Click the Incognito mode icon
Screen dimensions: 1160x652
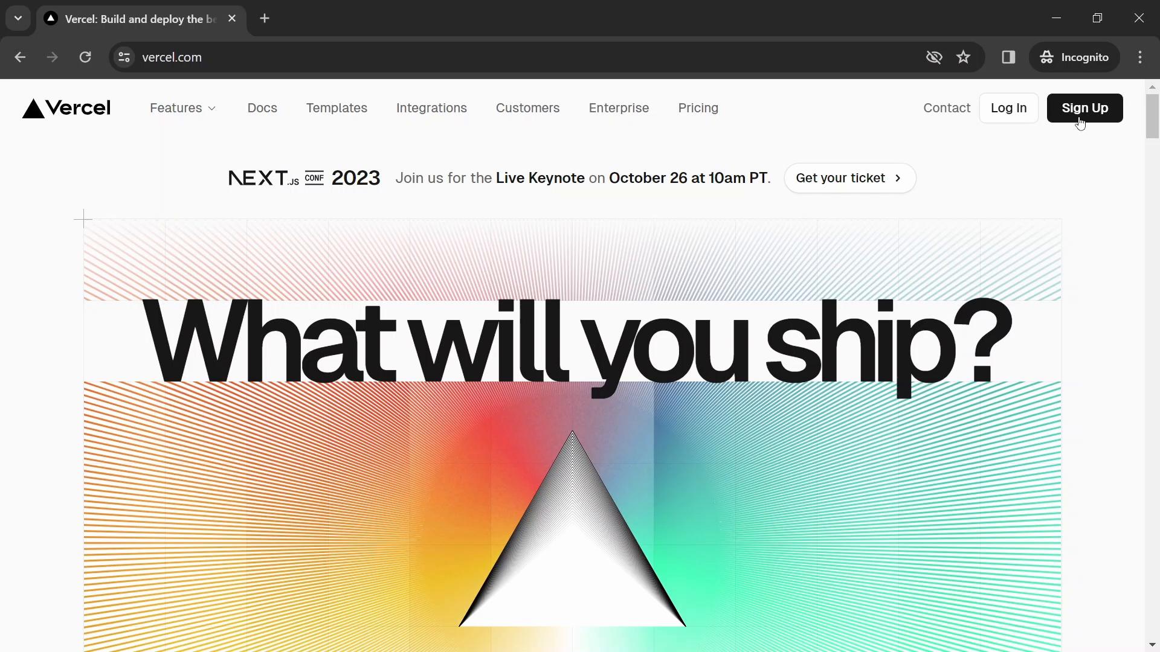tap(1047, 57)
